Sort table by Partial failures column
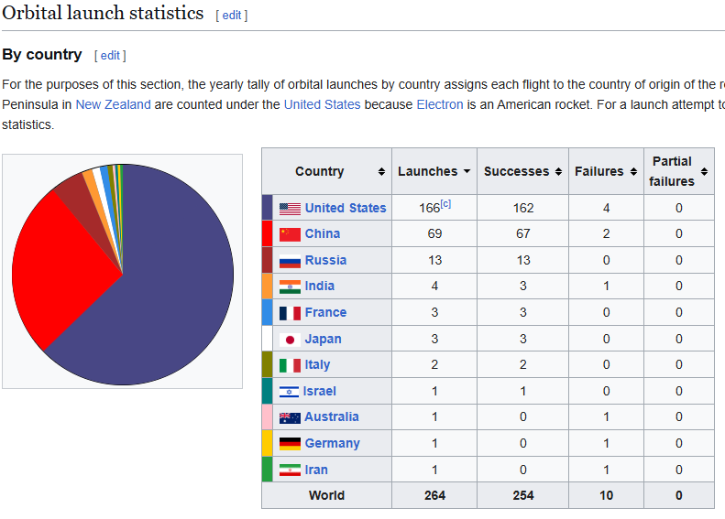The image size is (725, 519). (704, 172)
